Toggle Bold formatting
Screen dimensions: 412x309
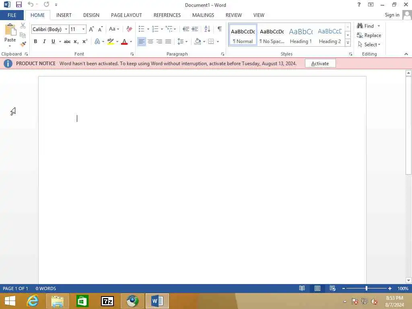pos(35,41)
